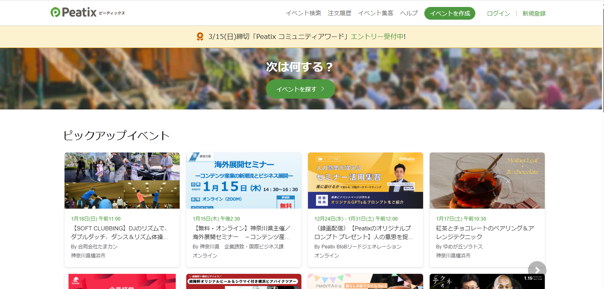This screenshot has height=289, width=604.
Task: Go to イベント集客 page
Action: (376, 13)
